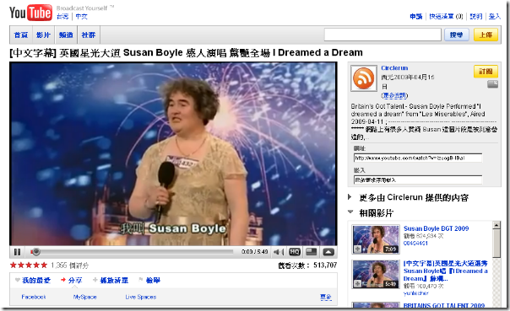
Task: Click the playback progress scrubber handle
Action: [x=36, y=252]
